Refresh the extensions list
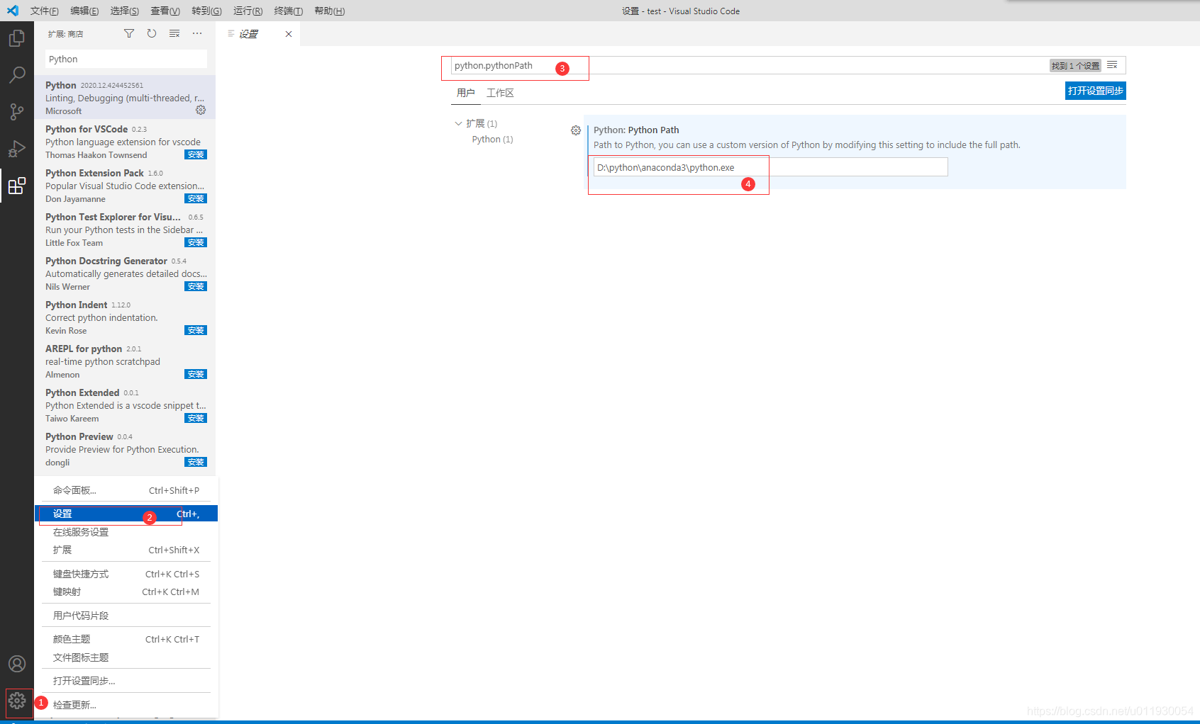Viewport: 1200px width, 724px height. (152, 33)
